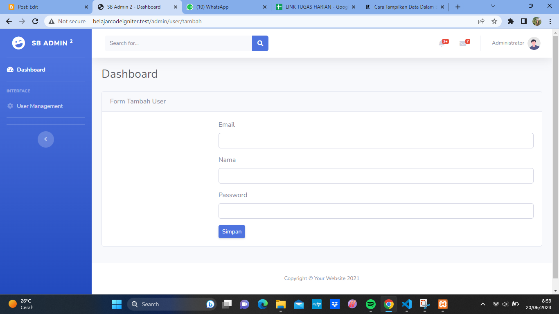
Task: Go back with the browser back arrow
Action: pyautogui.click(x=9, y=21)
